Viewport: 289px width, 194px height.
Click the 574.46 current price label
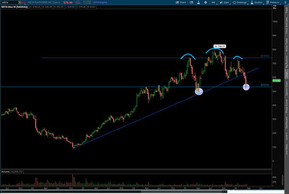click(x=276, y=80)
